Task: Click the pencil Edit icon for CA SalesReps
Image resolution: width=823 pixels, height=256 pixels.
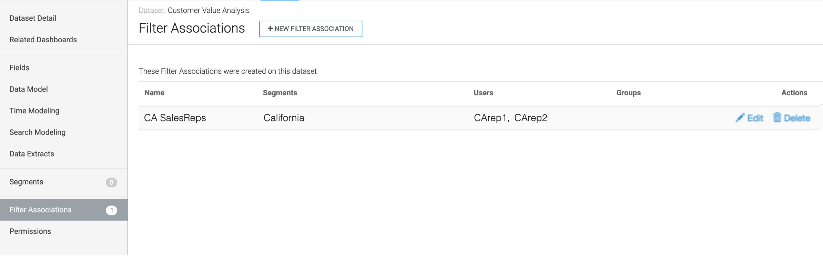Action: click(x=740, y=118)
